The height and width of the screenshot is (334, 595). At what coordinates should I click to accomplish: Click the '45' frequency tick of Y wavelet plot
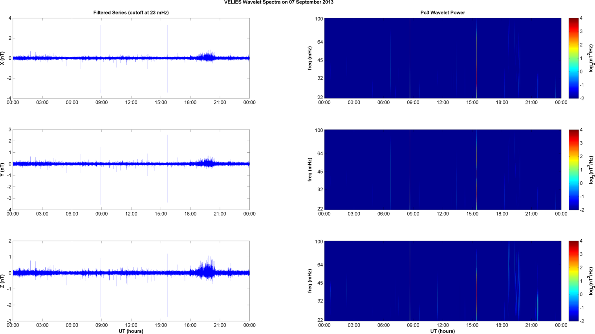coord(320,172)
